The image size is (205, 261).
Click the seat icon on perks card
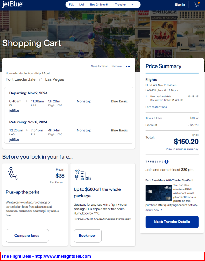[13, 174]
